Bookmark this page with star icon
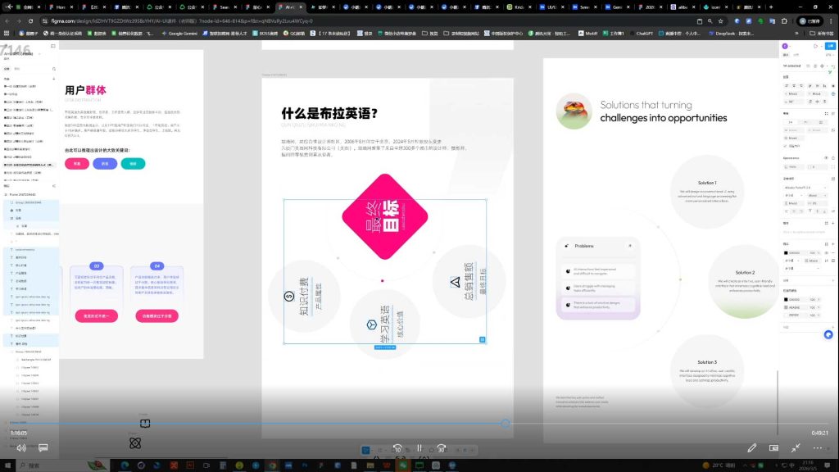The height and width of the screenshot is (472, 839). pyautogui.click(x=721, y=20)
